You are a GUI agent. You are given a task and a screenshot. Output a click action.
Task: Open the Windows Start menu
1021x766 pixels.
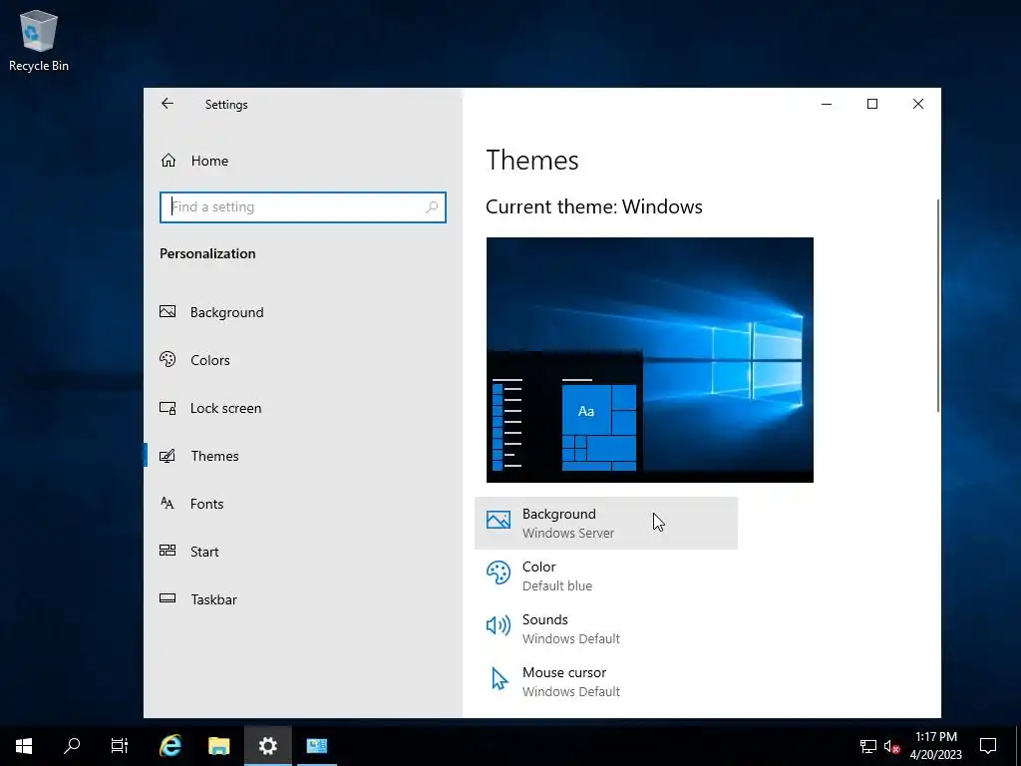pyautogui.click(x=24, y=745)
